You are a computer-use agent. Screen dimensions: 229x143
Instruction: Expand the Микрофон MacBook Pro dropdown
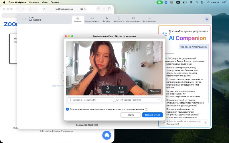pos(91,100)
